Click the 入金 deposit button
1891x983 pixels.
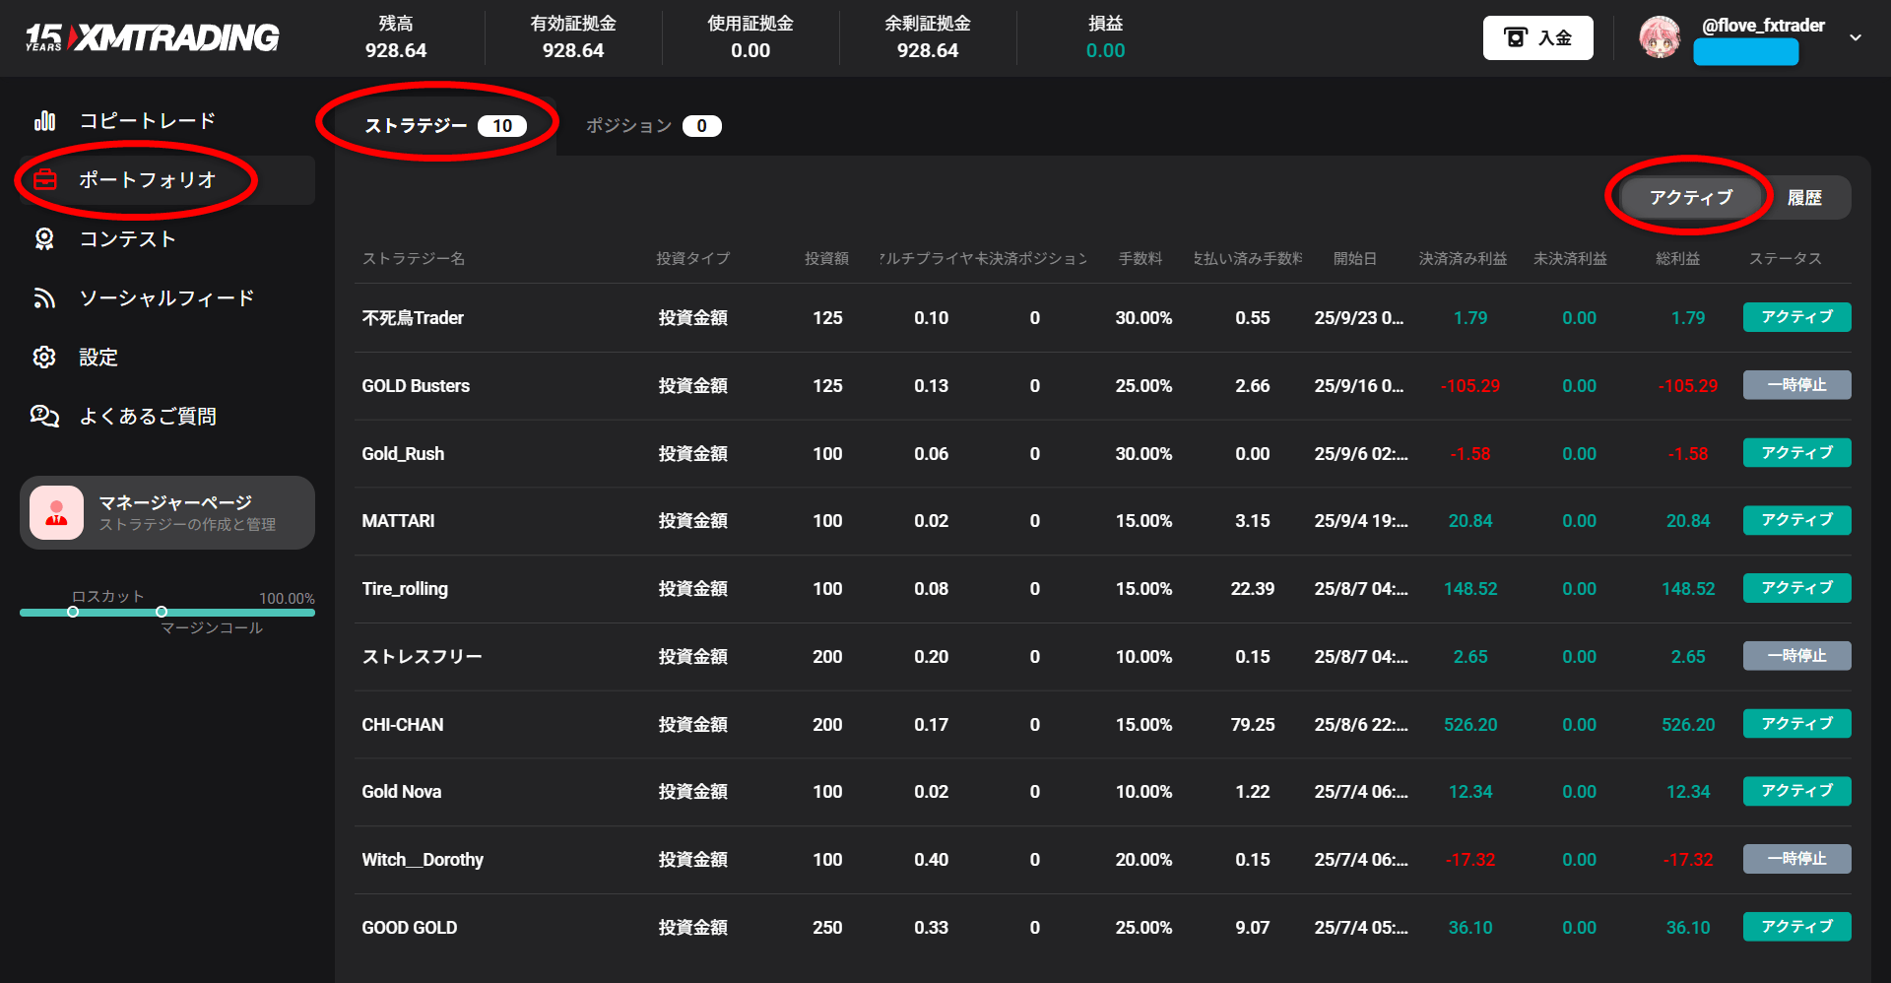[x=1537, y=38]
